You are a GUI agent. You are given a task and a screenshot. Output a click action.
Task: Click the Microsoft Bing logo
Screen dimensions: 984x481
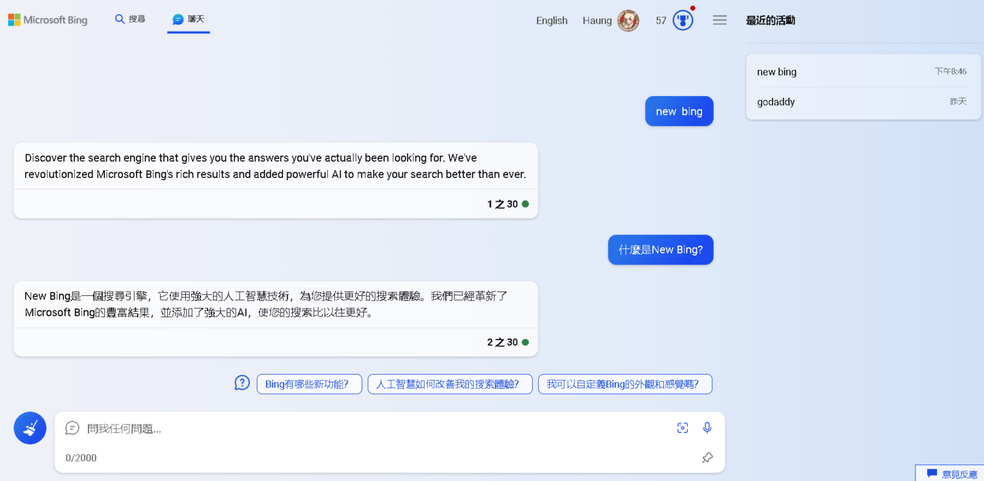point(47,19)
